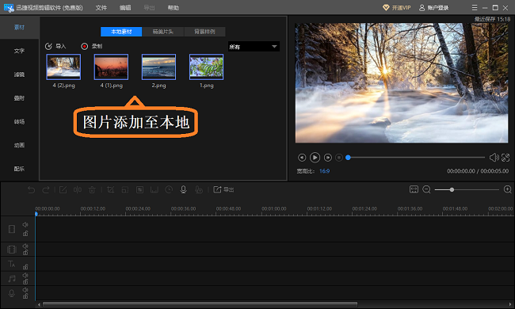Click the music track note icon

click(12, 278)
